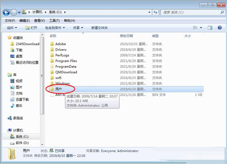Image resolution: width=227 pixels, height=164 pixels.
Task: Click the Forward navigation arrow button
Action: tap(14, 12)
